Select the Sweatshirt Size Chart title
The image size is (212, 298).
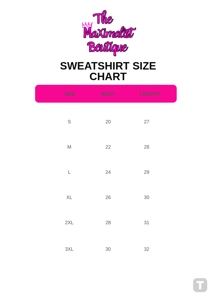tap(108, 71)
